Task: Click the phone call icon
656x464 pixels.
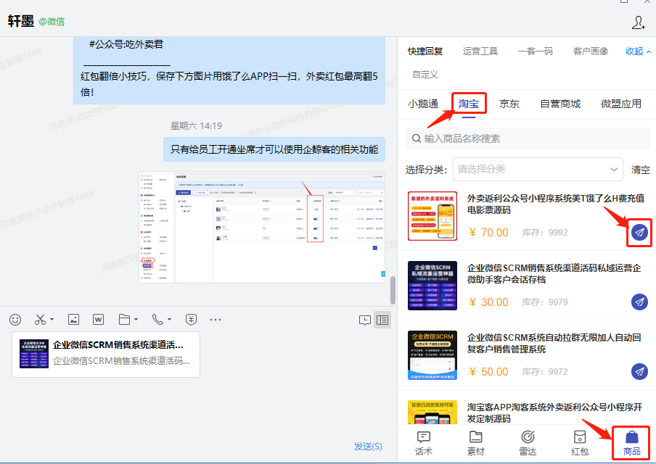Action: coord(157,320)
